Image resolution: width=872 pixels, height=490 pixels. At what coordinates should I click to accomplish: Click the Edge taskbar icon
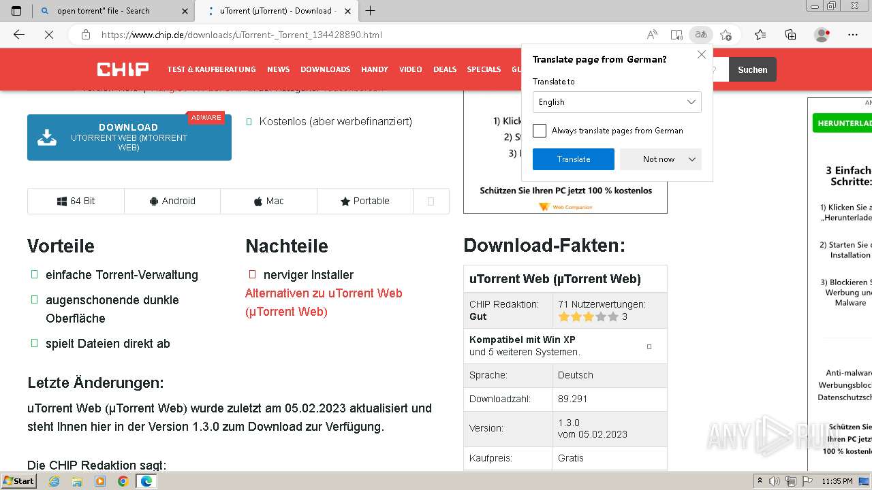pyautogui.click(x=146, y=481)
